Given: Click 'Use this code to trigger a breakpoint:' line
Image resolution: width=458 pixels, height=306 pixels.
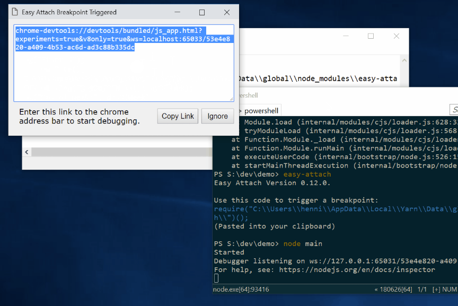Looking at the screenshot, I should point(296,200).
